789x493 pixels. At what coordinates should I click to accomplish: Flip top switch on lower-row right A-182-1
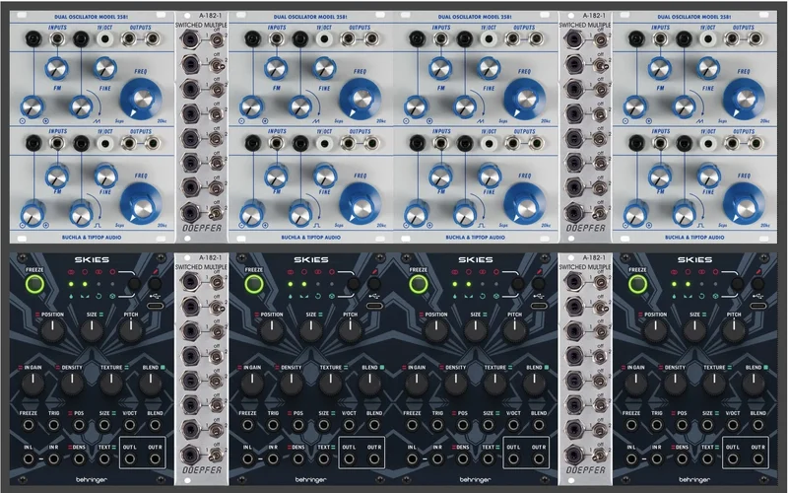[x=600, y=283]
